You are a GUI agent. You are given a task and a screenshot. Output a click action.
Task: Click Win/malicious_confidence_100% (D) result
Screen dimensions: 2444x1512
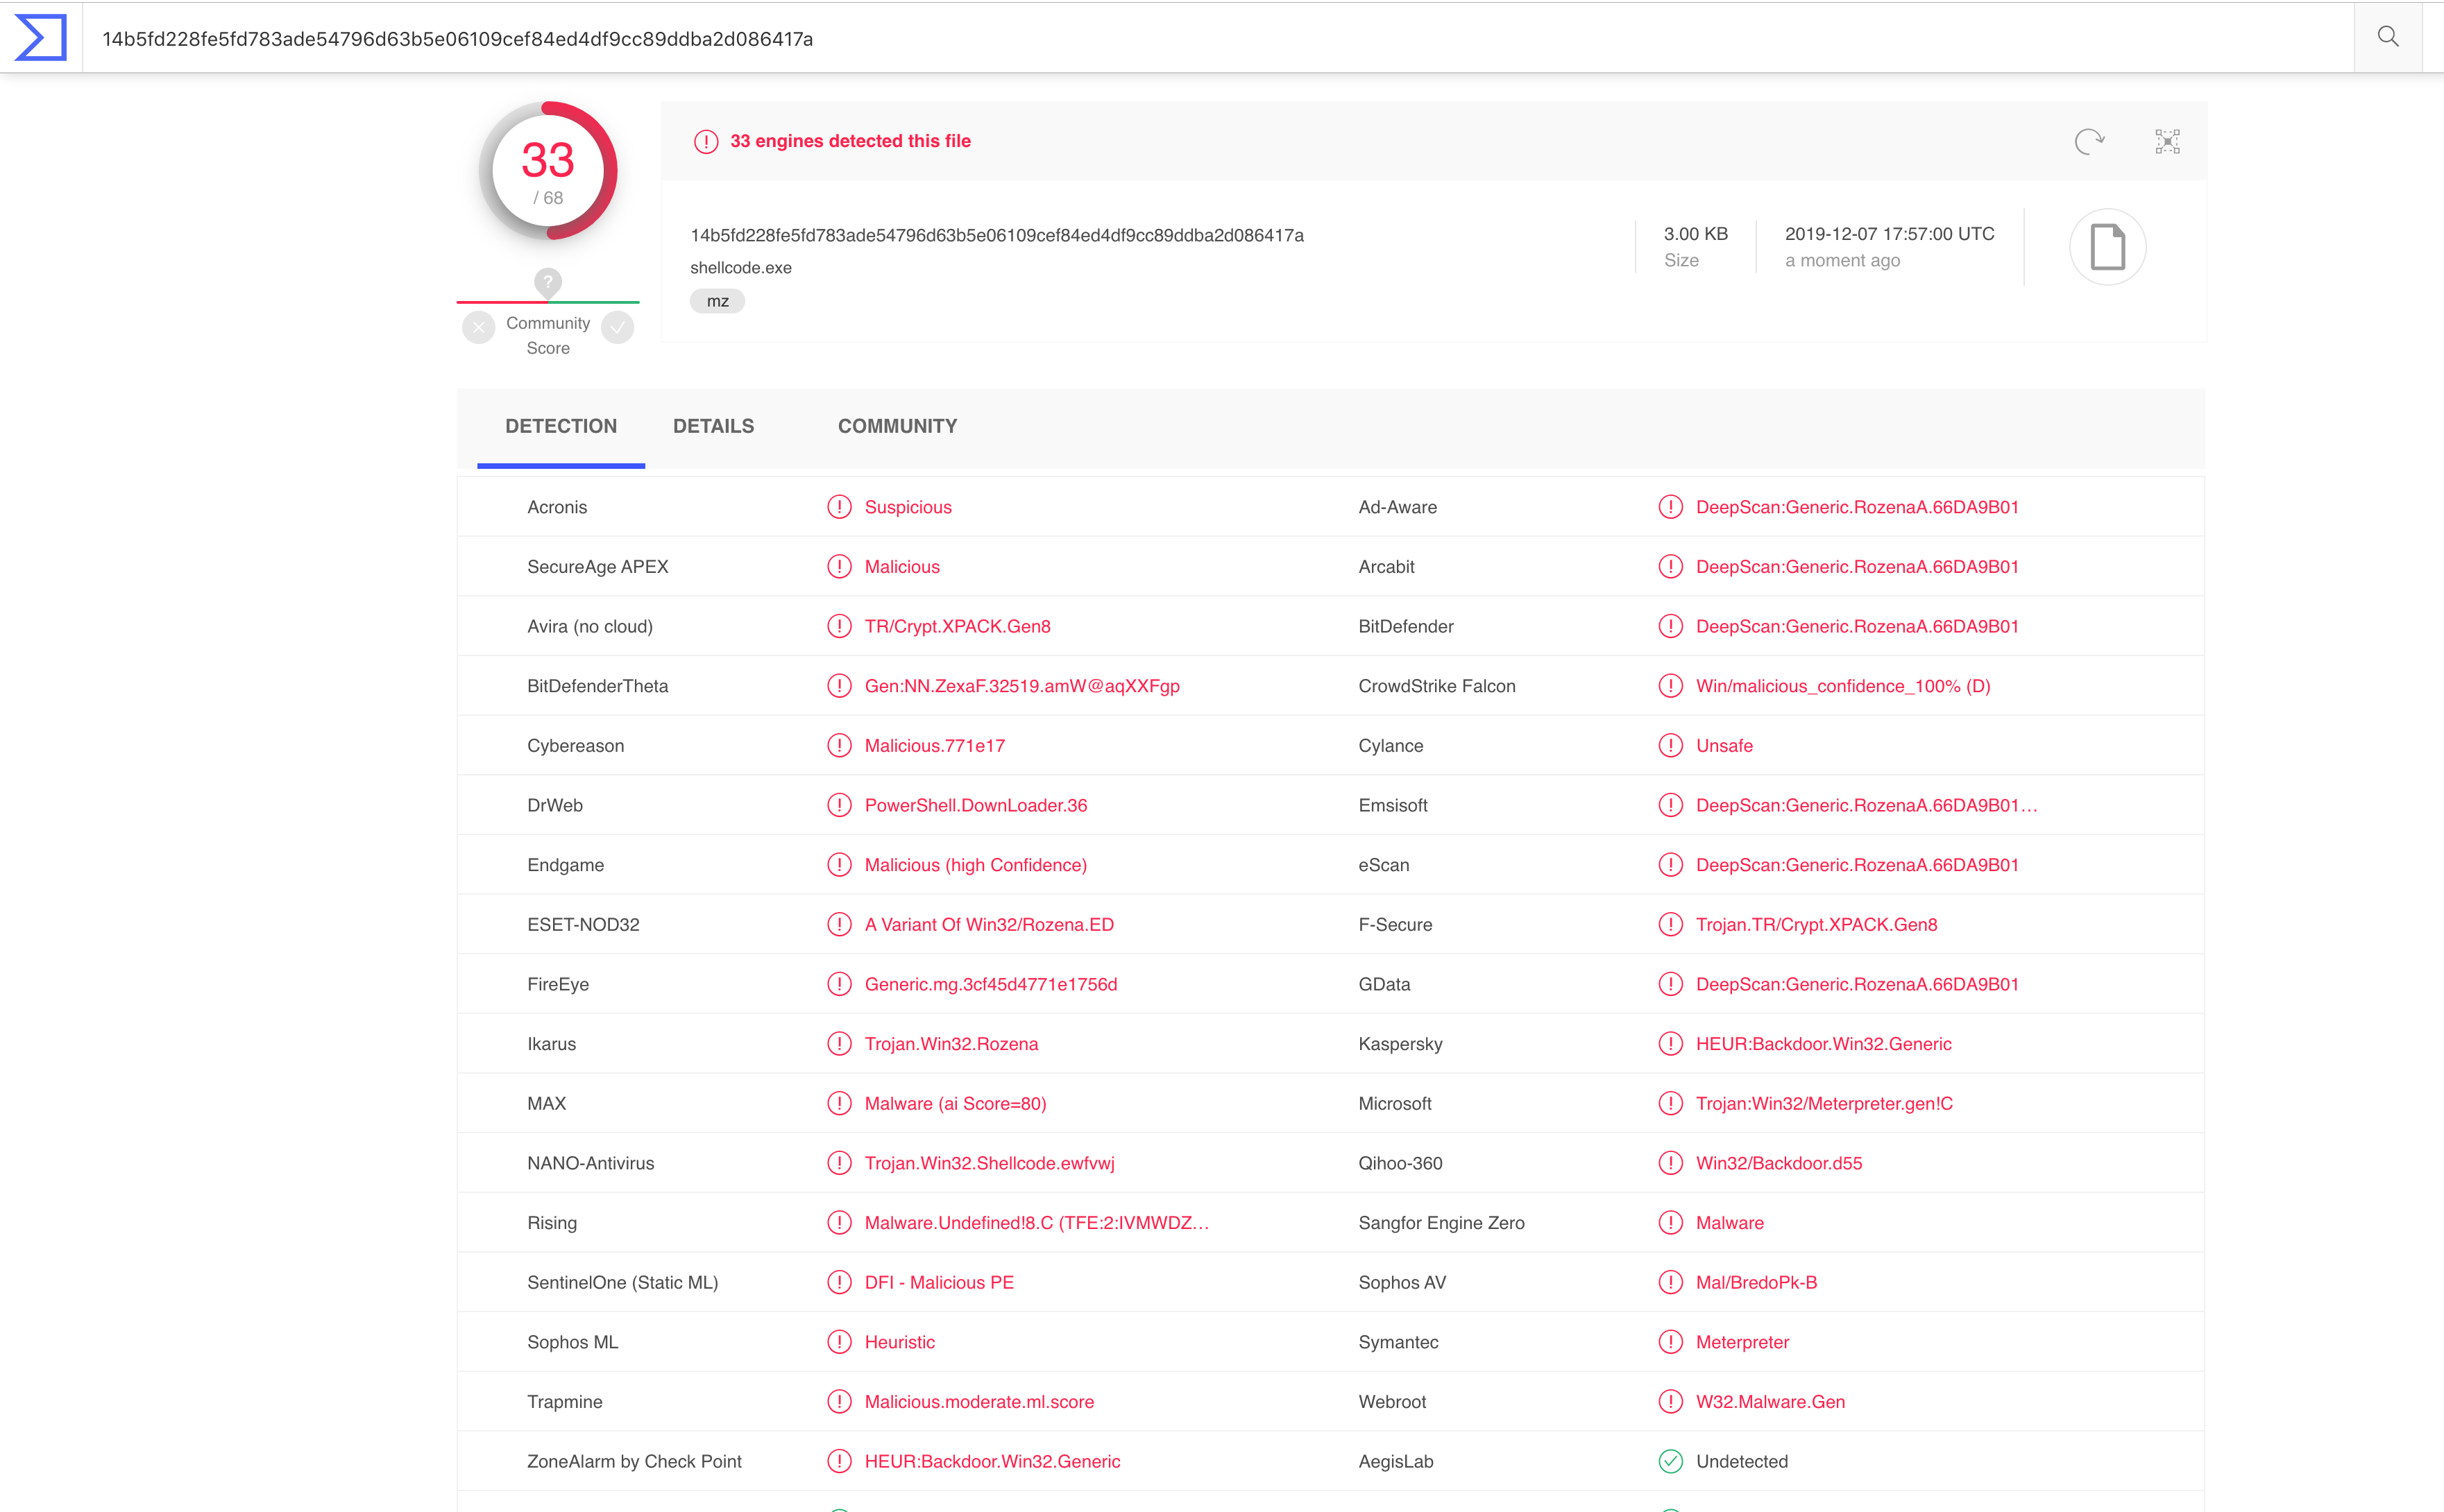1843,686
